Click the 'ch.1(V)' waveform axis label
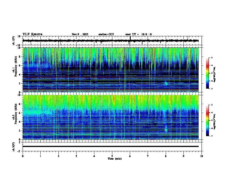The height and width of the screenshot is (175, 227). 14,41
